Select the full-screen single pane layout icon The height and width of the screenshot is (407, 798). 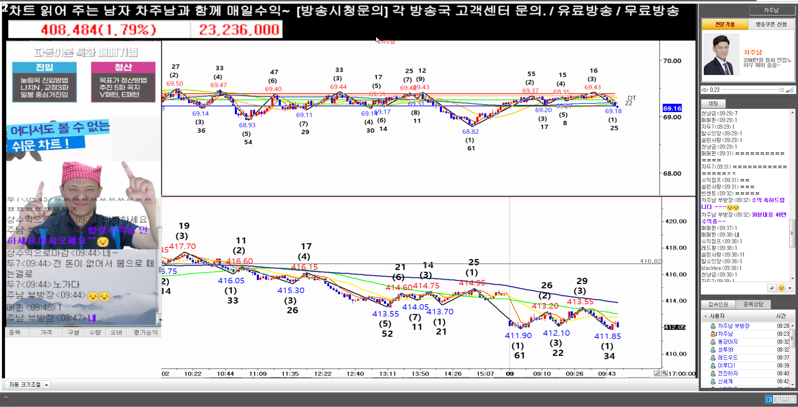pyautogui.click(x=792, y=400)
